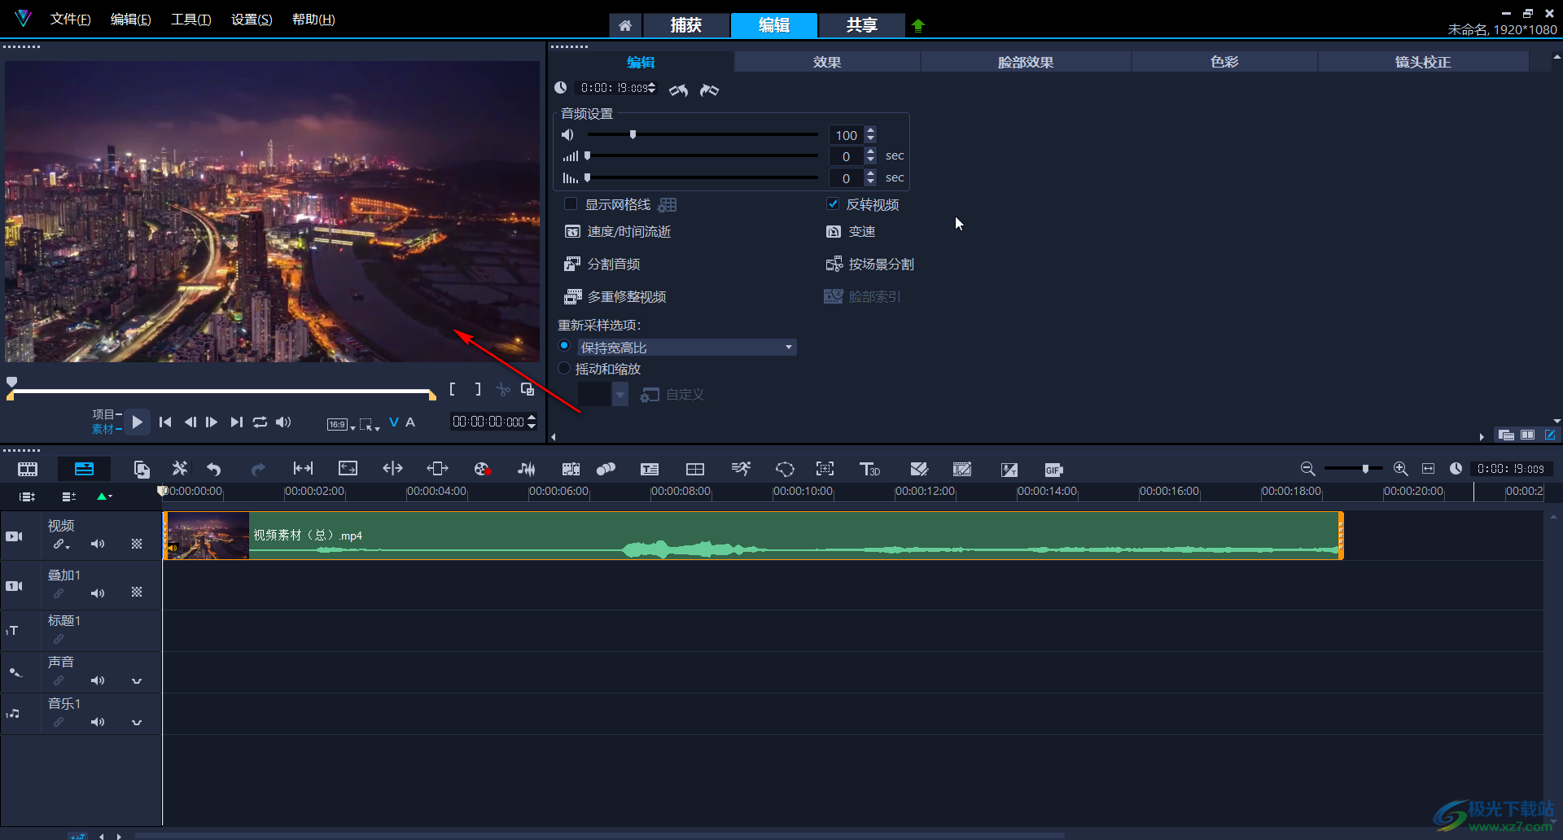Mute the 叠加1 track audio
This screenshot has width=1563, height=840.
pos(98,593)
